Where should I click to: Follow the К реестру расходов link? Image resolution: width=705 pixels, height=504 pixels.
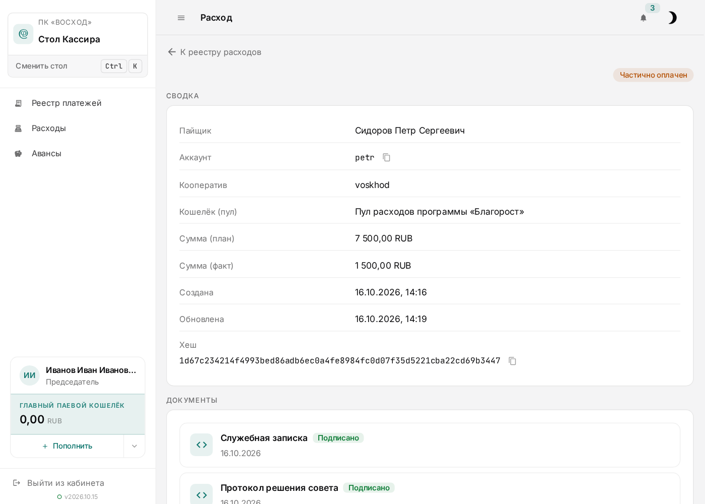(214, 52)
